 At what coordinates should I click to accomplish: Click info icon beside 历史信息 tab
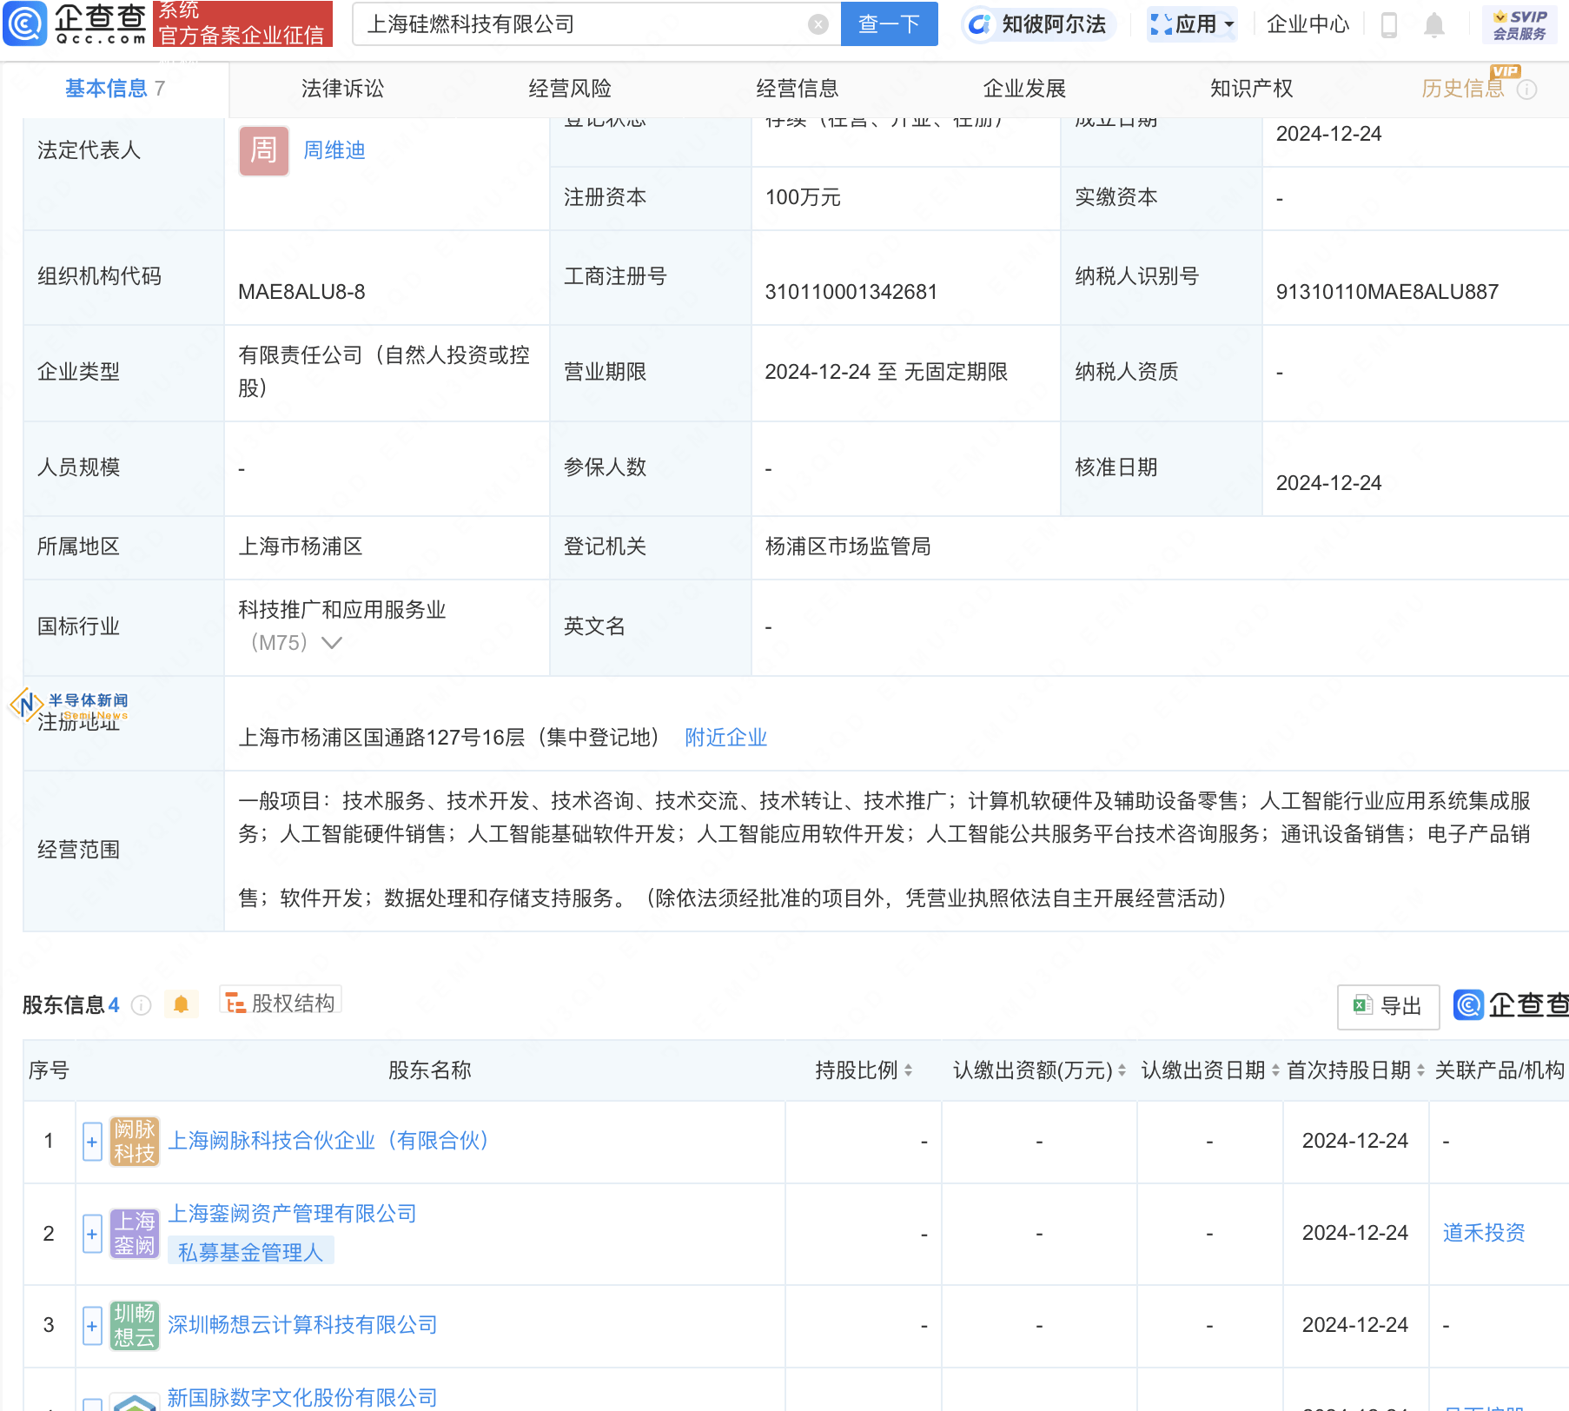[1526, 89]
